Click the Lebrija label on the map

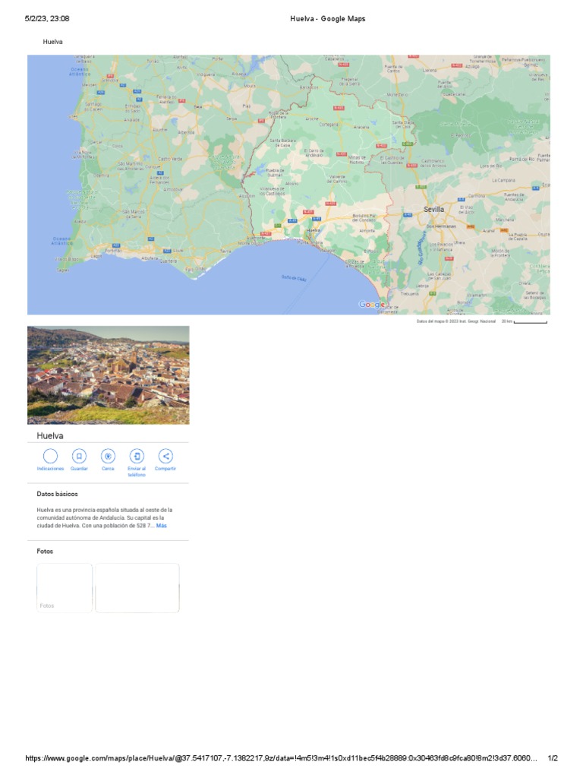click(422, 286)
